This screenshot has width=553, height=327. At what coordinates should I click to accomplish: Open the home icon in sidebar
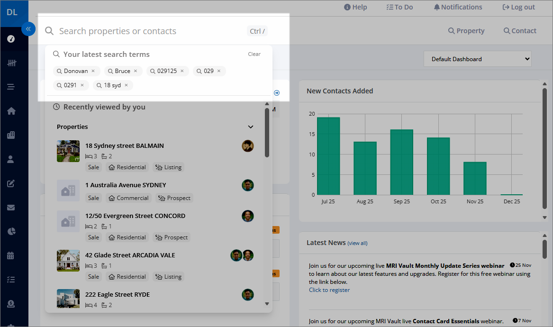tap(11, 111)
